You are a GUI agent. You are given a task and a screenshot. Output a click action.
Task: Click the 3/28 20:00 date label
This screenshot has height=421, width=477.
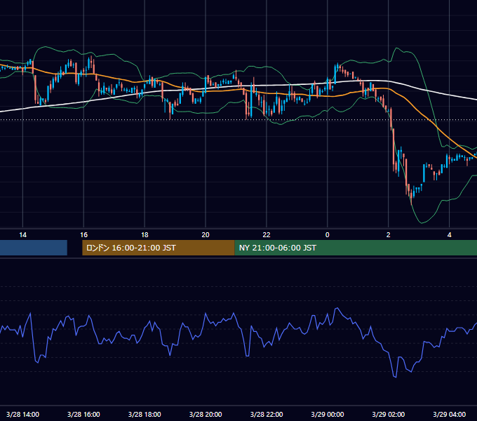(206, 414)
